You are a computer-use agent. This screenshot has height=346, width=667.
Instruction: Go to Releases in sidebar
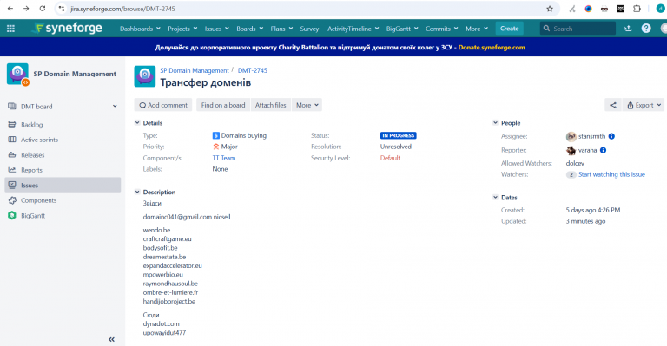32,155
